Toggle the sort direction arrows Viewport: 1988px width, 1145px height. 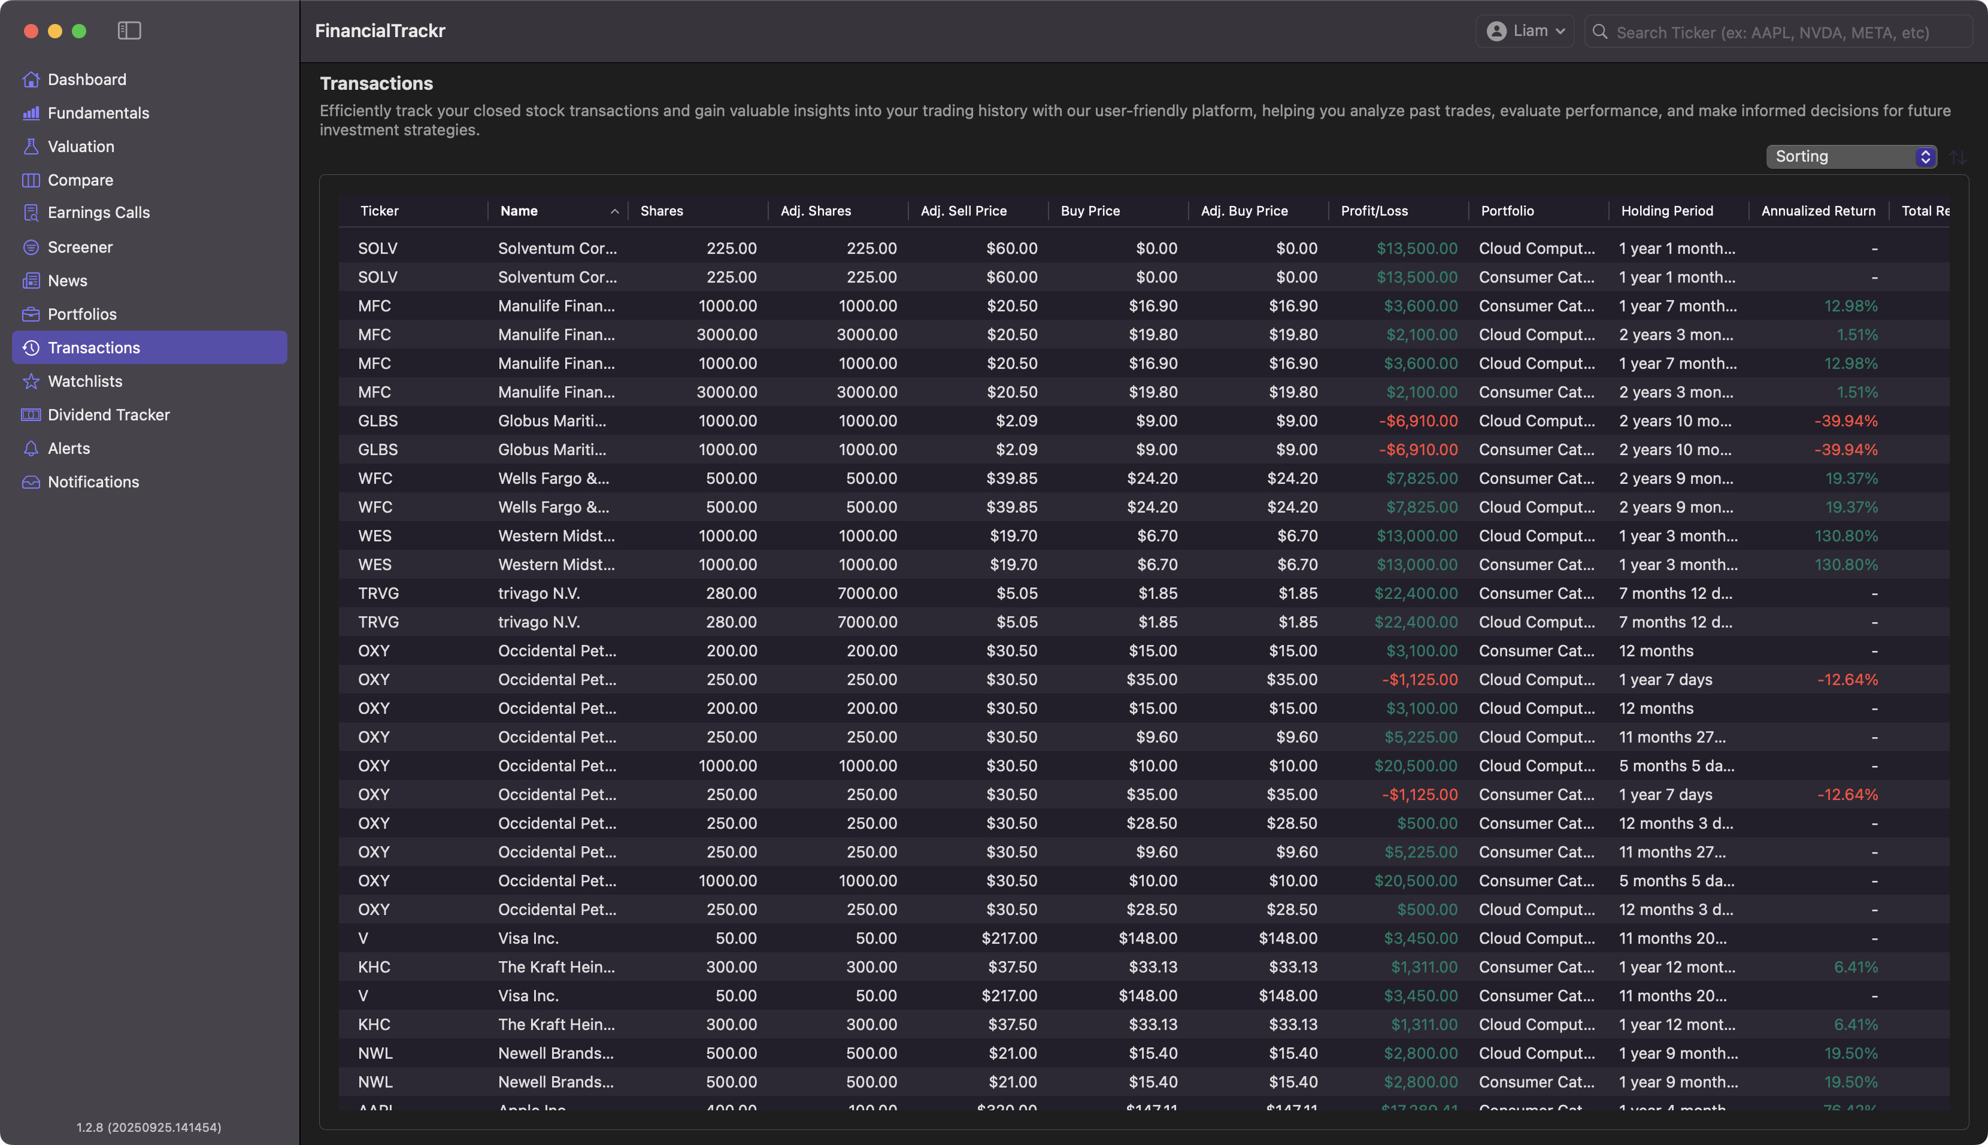(1957, 157)
